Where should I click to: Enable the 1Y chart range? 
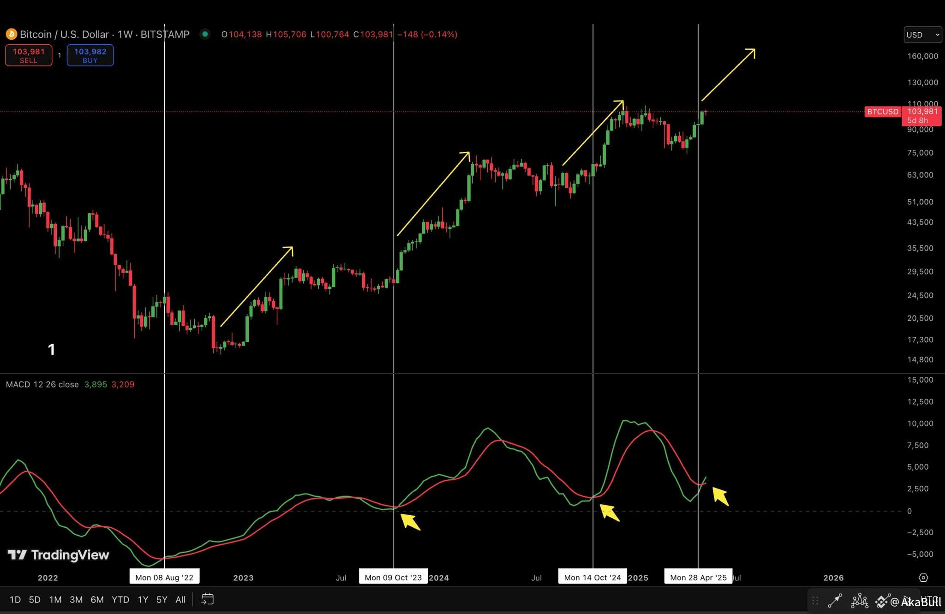click(x=143, y=599)
